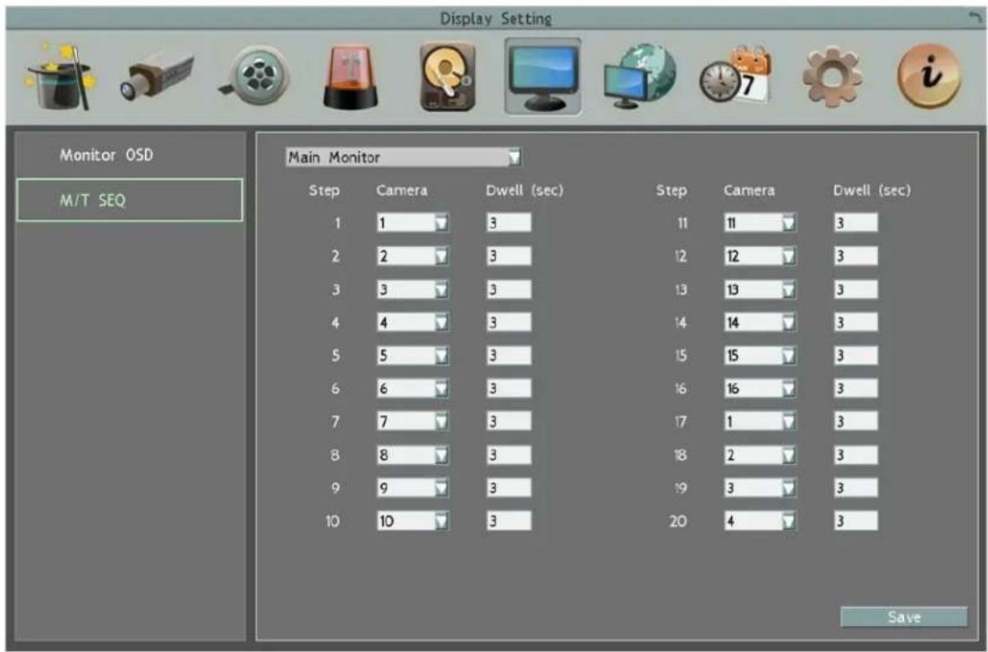Open camera dropdown for step 12
Screen dimensions: 988x652
click(x=760, y=256)
